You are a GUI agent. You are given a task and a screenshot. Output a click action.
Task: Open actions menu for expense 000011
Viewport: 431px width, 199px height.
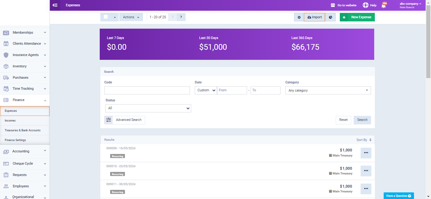click(x=366, y=189)
